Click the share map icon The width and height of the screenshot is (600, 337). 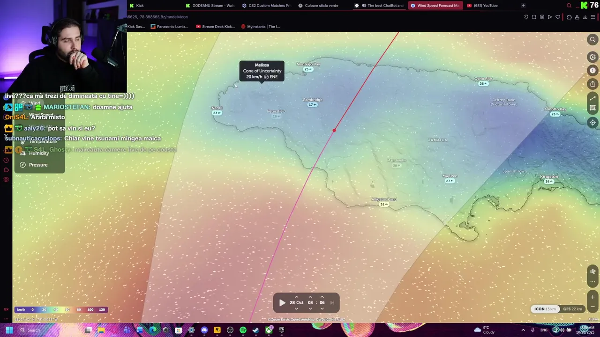592,84
